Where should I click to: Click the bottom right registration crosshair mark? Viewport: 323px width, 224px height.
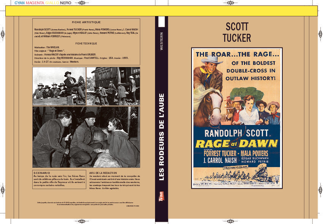[x=230, y=221]
